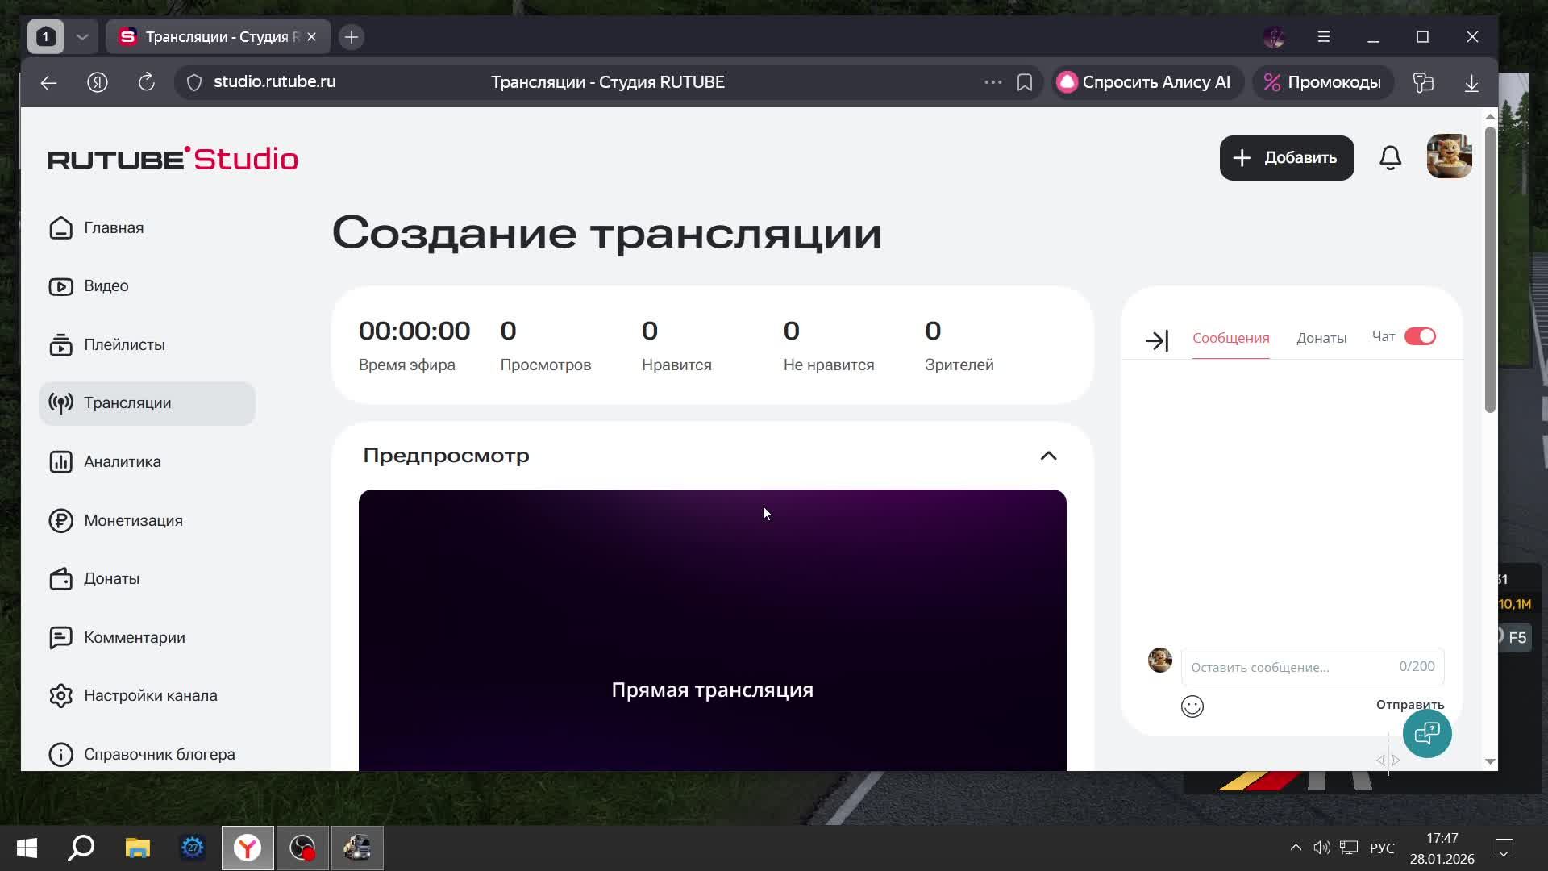This screenshot has height=871, width=1548.
Task: Click Отправить to send message
Action: pyautogui.click(x=1409, y=704)
